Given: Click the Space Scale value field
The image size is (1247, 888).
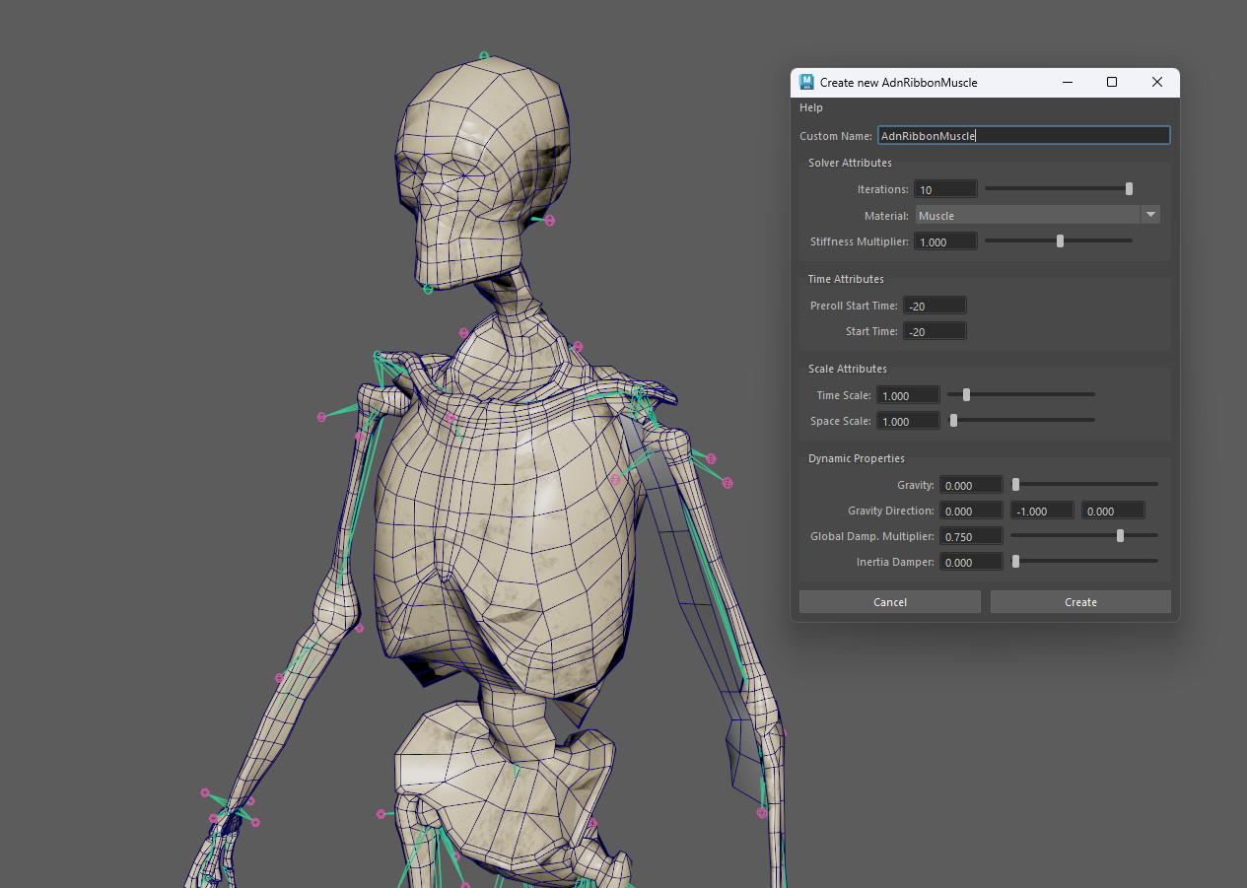Looking at the screenshot, I should tap(908, 422).
